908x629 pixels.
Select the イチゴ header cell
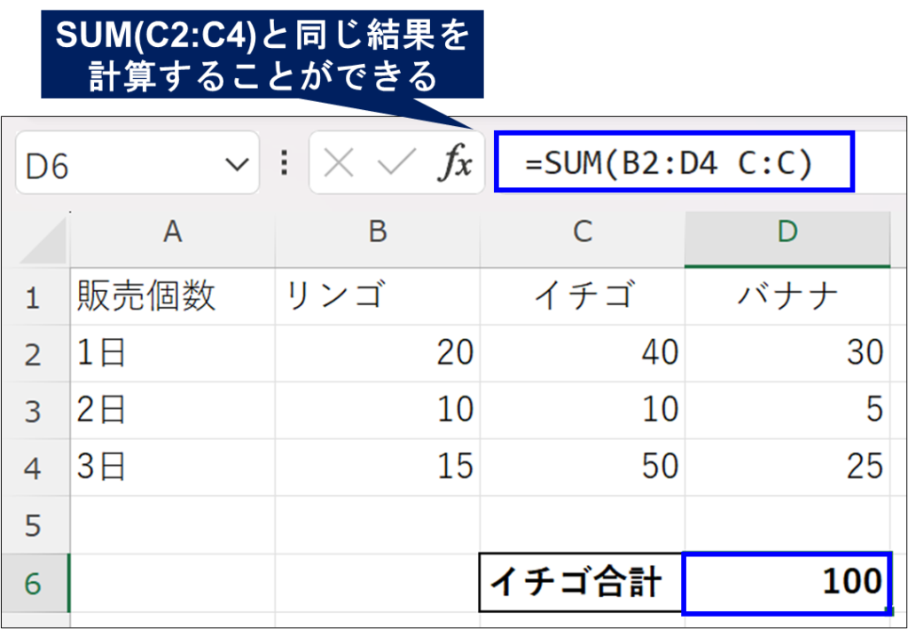[583, 297]
